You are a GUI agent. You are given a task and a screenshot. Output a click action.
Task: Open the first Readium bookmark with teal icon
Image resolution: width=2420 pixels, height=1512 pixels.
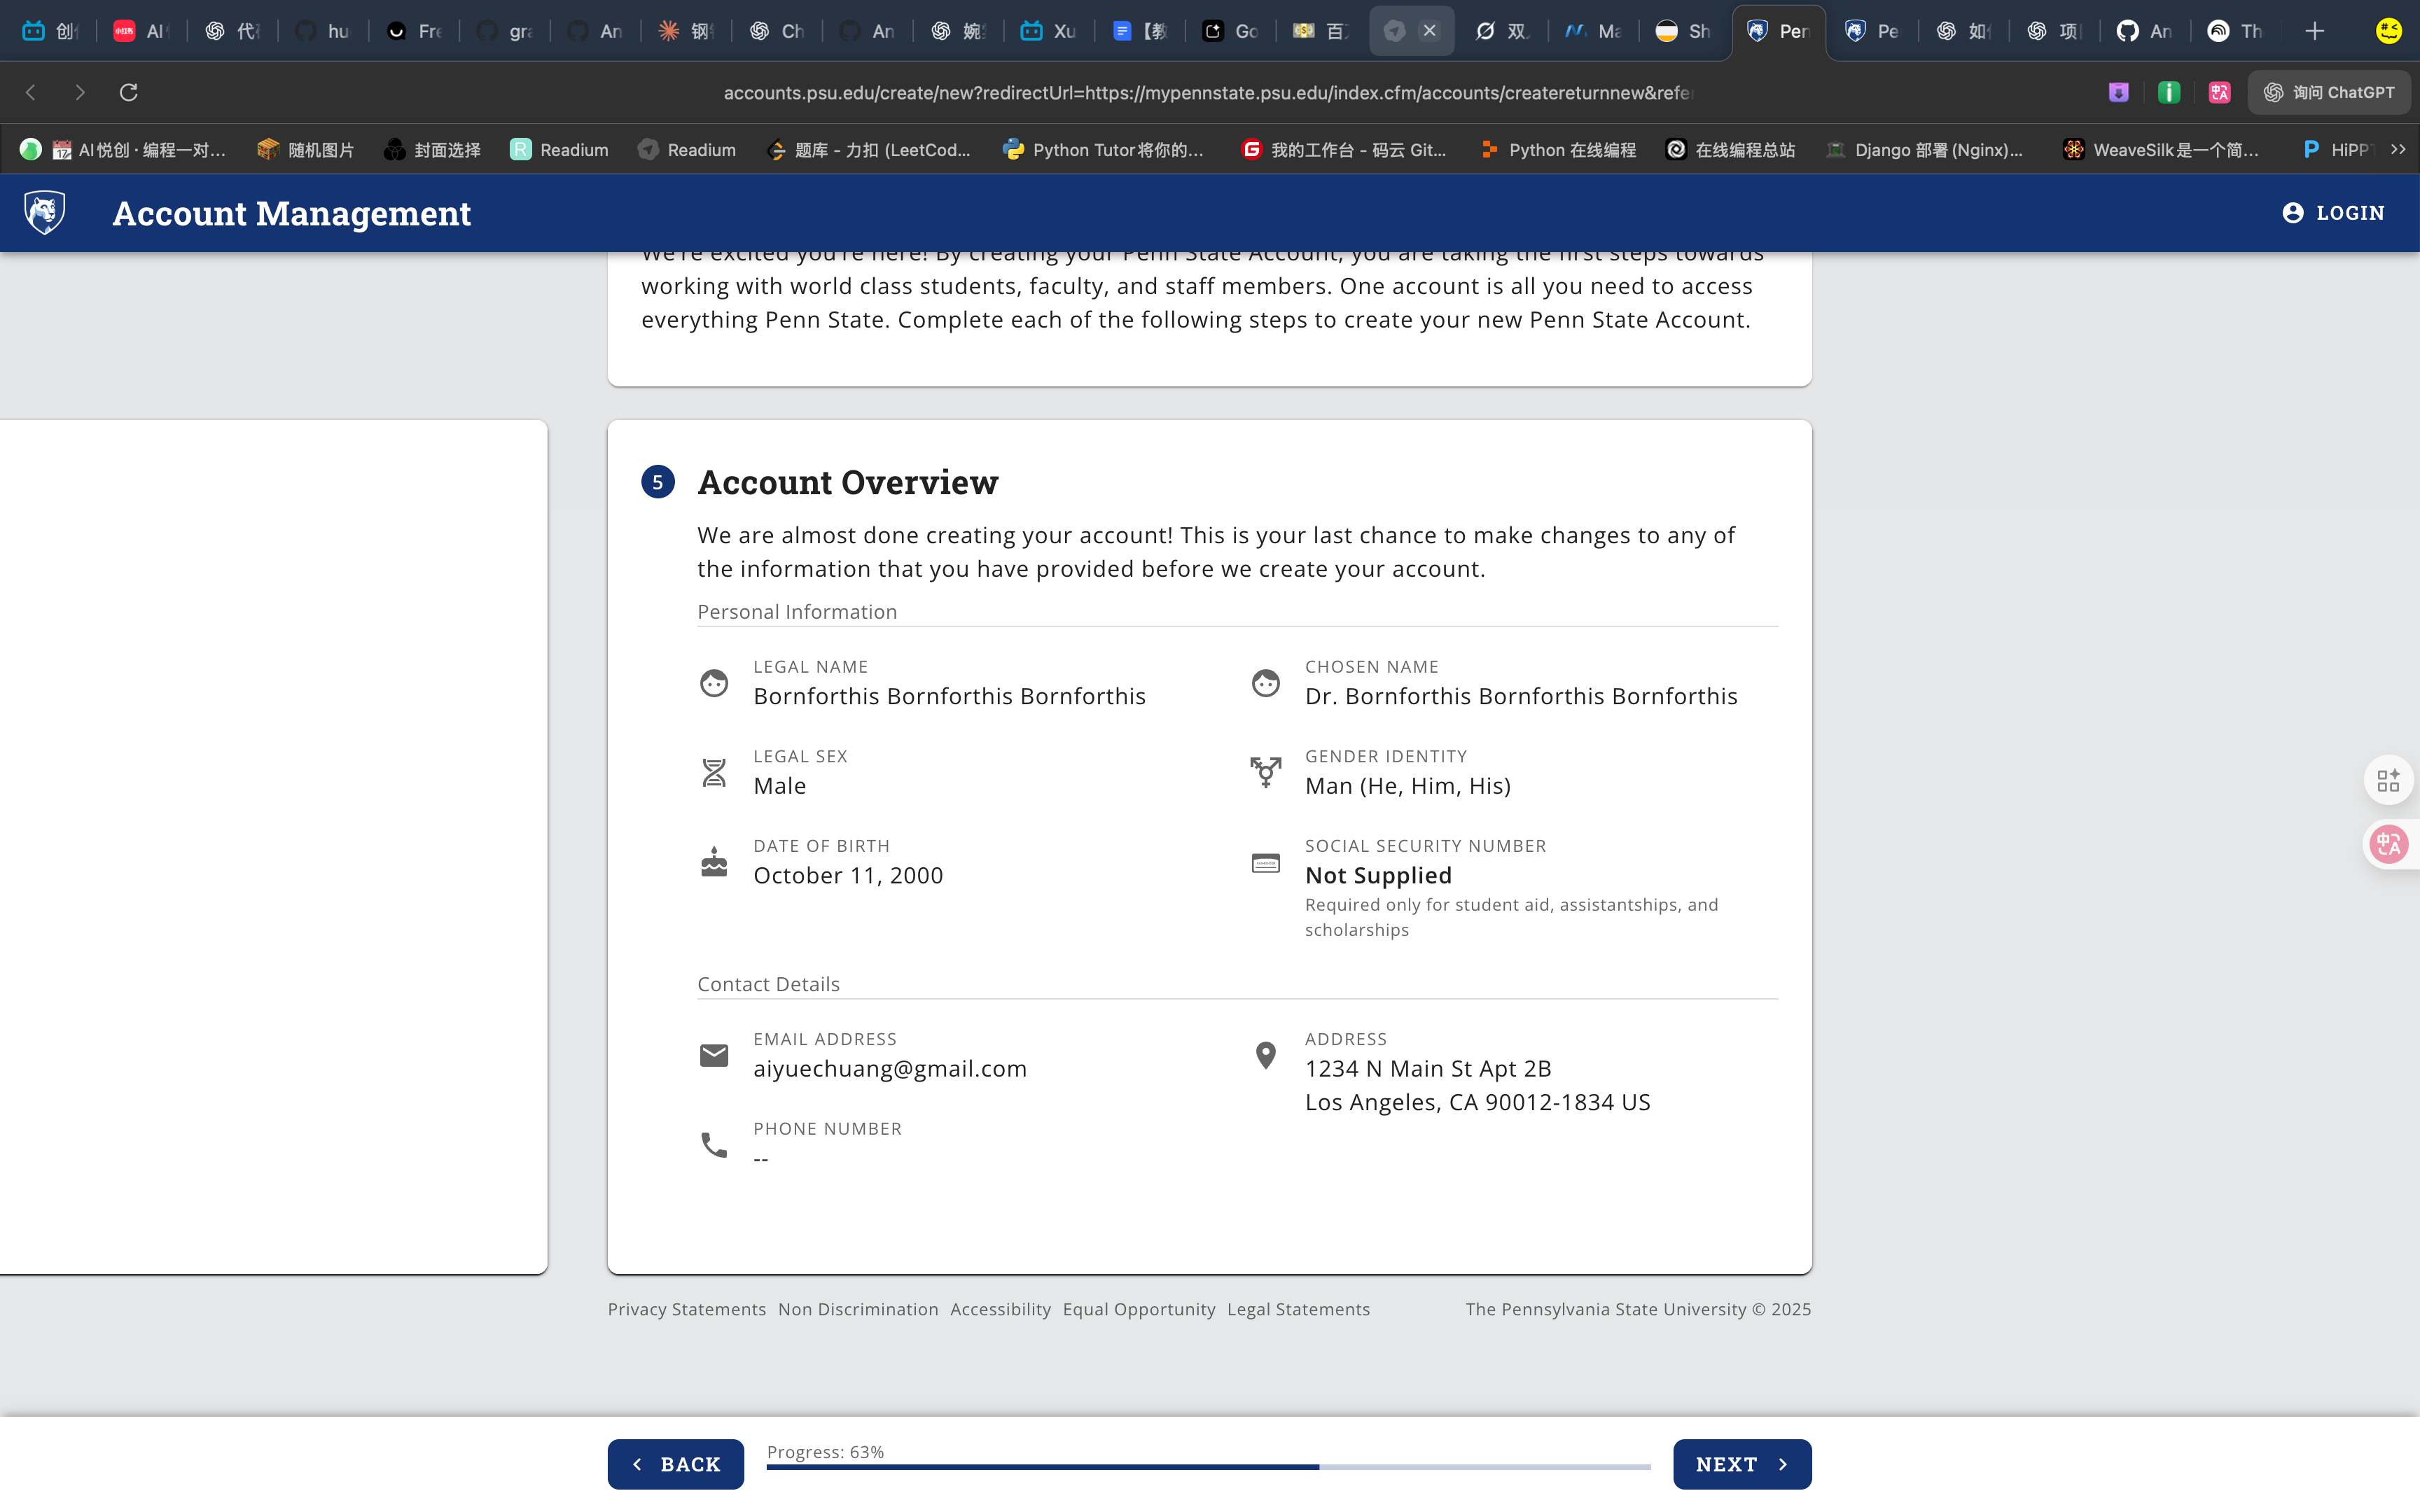pyautogui.click(x=559, y=149)
